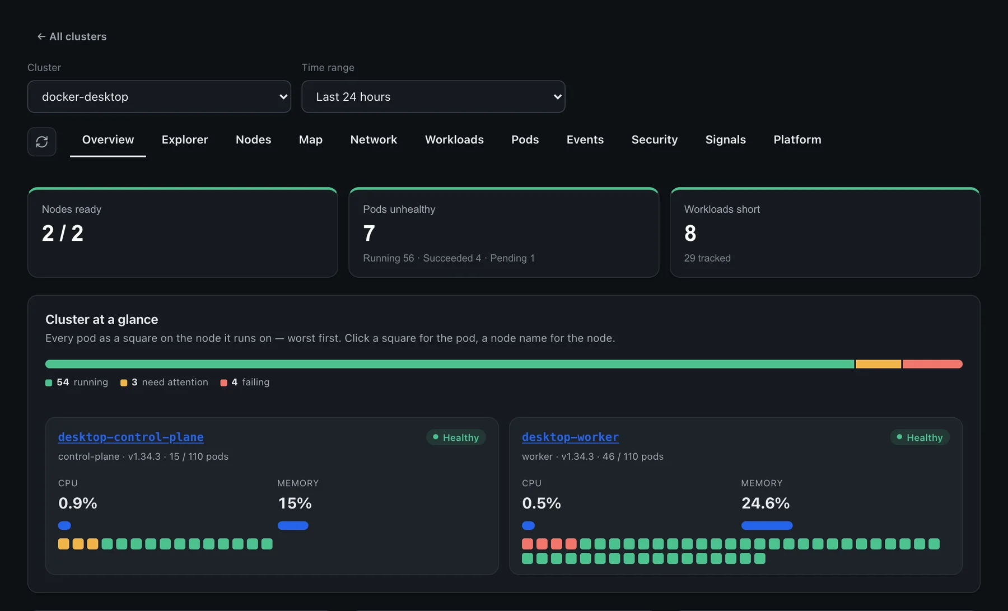
Task: Click the green running segment of the status bar
Action: click(x=450, y=364)
